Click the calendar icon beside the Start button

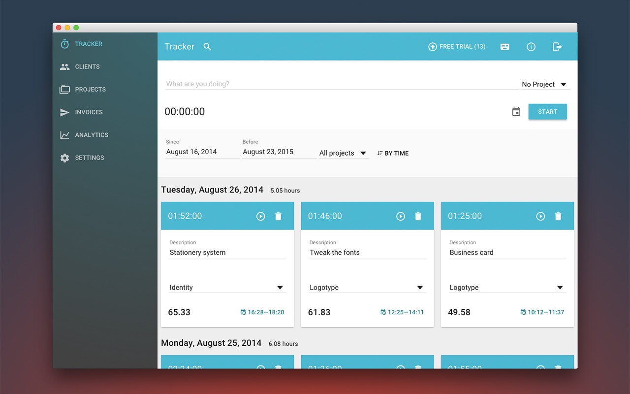(x=516, y=112)
